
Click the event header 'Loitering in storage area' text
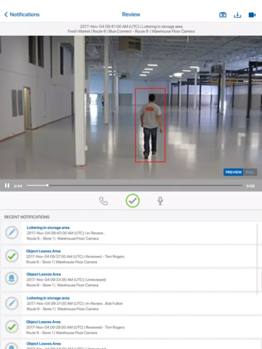click(162, 27)
